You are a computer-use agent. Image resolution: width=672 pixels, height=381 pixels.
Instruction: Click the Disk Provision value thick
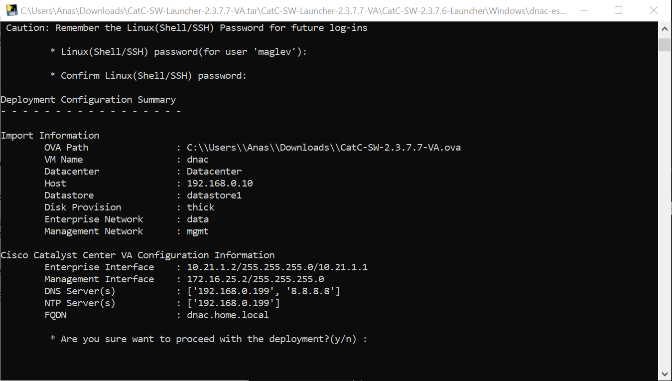click(x=201, y=207)
